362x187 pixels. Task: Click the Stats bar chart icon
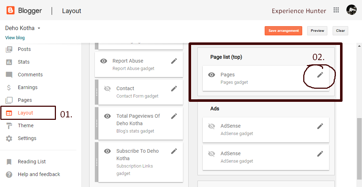[9, 62]
